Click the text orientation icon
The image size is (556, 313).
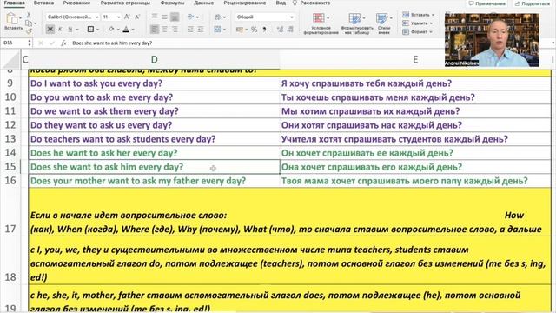coord(191,17)
